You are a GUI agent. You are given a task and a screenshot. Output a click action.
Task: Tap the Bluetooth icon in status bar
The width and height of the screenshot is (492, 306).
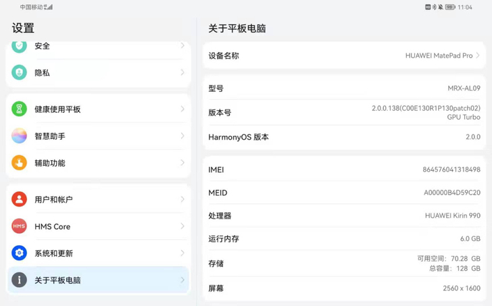pyautogui.click(x=435, y=7)
